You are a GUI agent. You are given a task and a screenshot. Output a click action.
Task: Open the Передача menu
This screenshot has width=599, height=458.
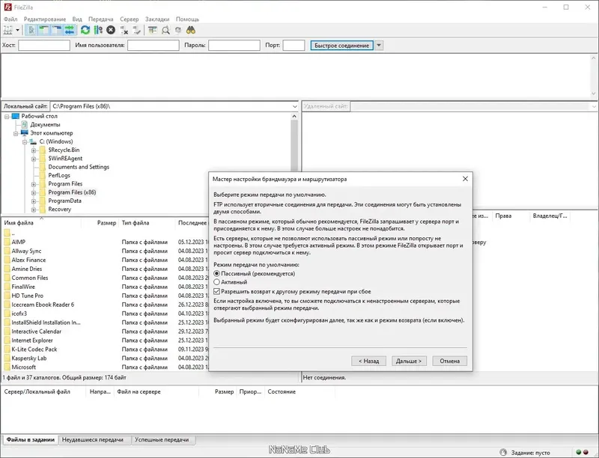pyautogui.click(x=101, y=19)
